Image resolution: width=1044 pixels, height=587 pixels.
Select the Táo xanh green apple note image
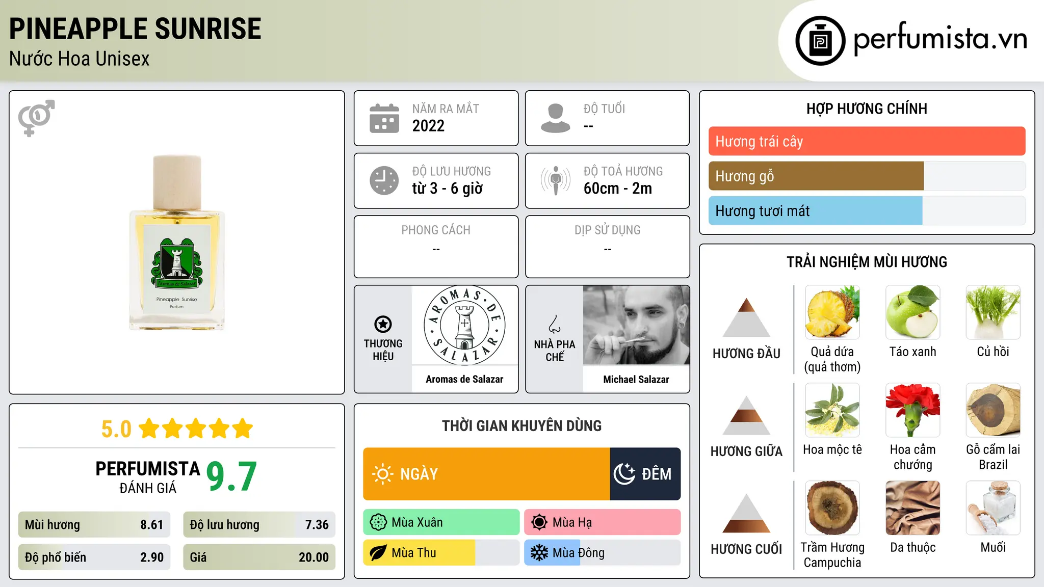point(913,312)
